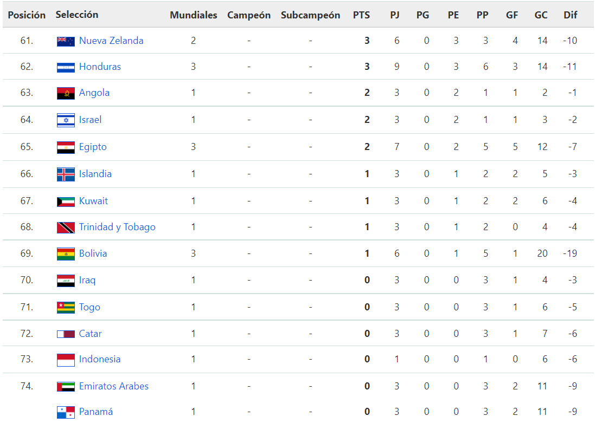Viewport: 595px width, 423px height.
Task: Click the Islandia flag icon
Action: tap(66, 174)
